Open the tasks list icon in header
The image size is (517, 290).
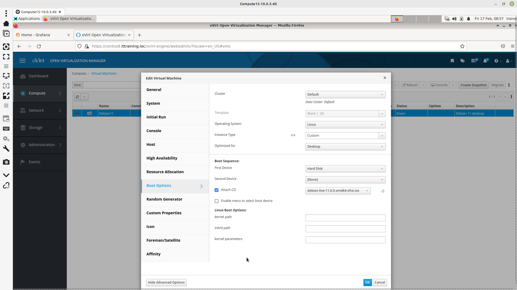coord(474,61)
